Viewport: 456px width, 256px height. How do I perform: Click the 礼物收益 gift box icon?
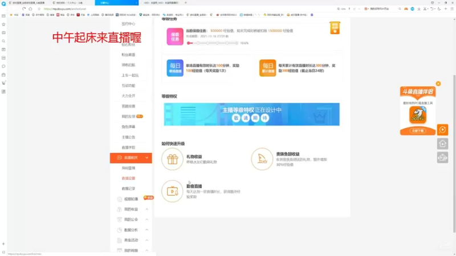(x=173, y=159)
